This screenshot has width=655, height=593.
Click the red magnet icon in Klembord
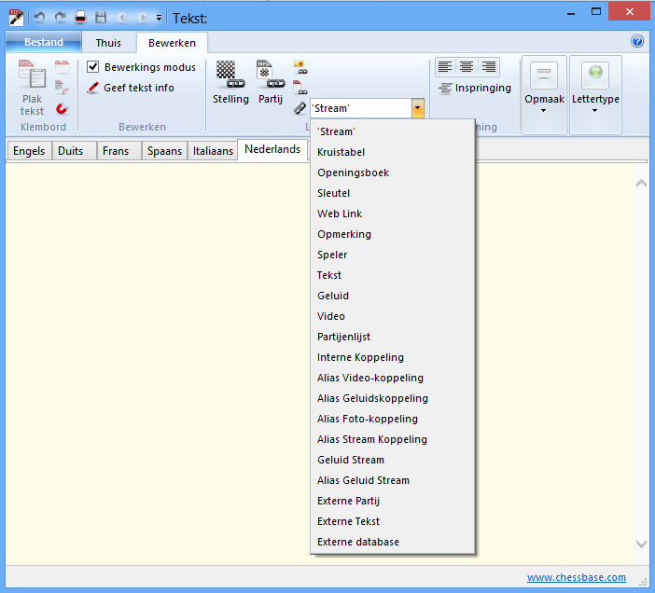(63, 109)
